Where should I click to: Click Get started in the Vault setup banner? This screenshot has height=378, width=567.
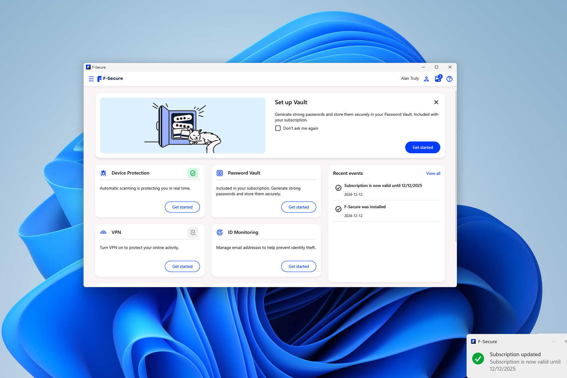(x=422, y=147)
